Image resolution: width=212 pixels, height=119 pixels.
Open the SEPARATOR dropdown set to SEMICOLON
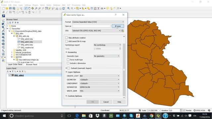coord(99,87)
